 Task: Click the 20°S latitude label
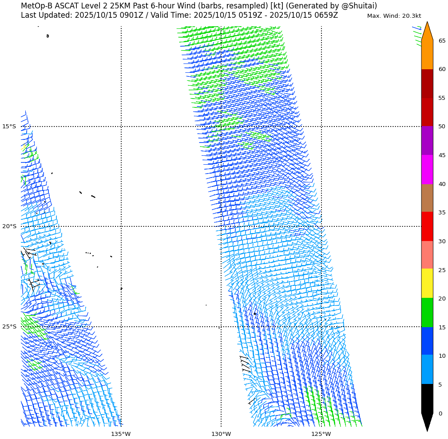point(9,226)
